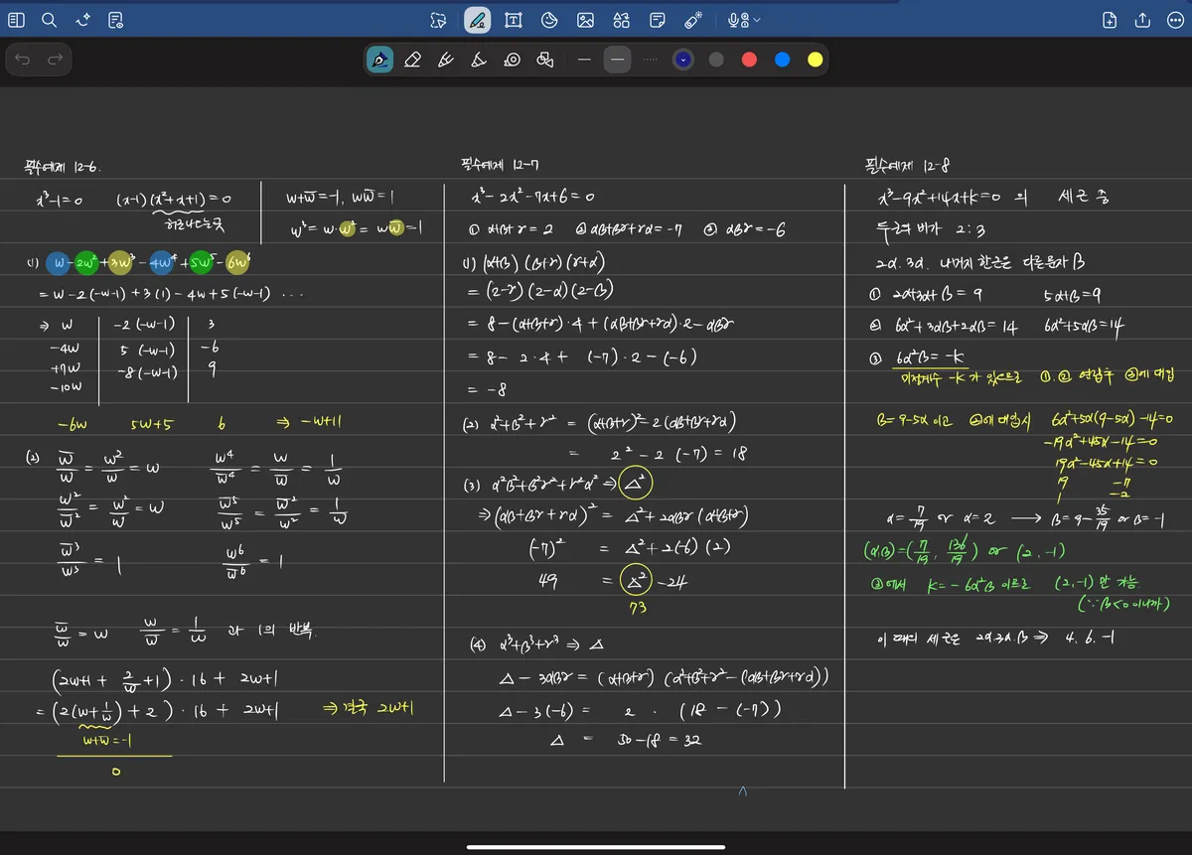Screen dimensions: 1192x855
Task: Click the undo button
Action: click(23, 61)
